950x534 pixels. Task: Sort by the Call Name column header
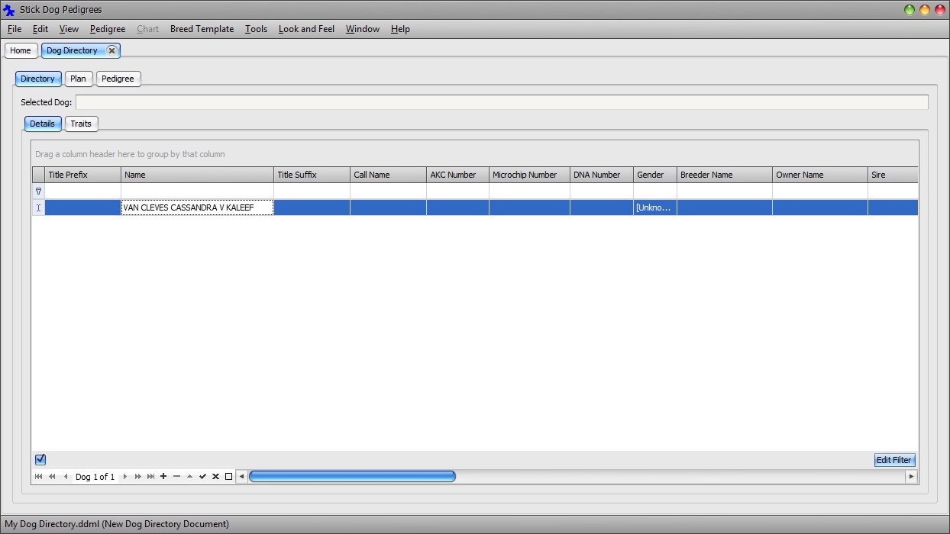tap(387, 175)
